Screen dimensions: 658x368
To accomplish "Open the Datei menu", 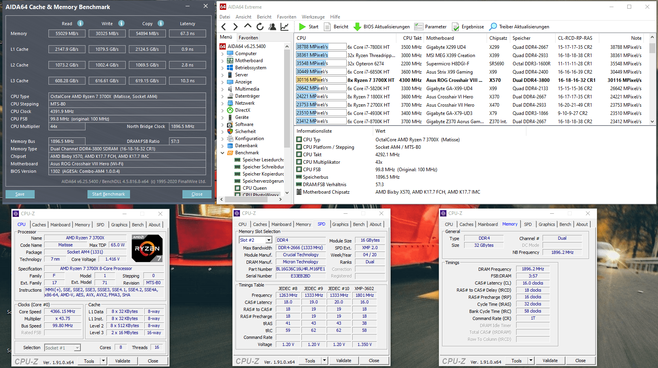I will pyautogui.click(x=225, y=17).
